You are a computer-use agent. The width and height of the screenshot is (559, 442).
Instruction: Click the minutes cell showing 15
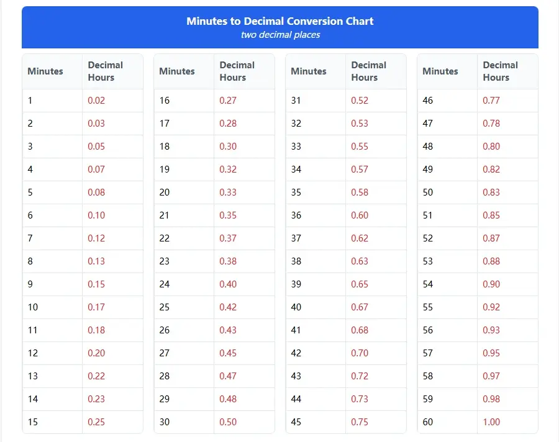[x=33, y=422]
